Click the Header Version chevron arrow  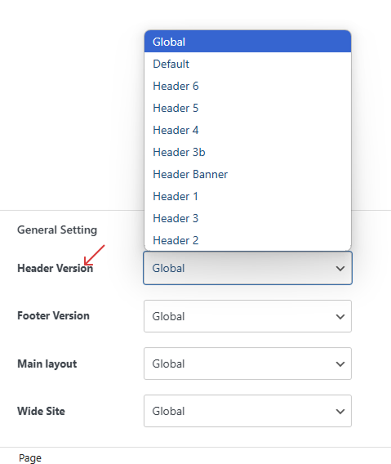point(340,269)
